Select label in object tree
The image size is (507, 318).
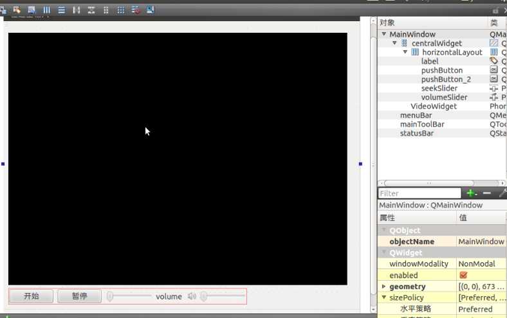pyautogui.click(x=430, y=61)
